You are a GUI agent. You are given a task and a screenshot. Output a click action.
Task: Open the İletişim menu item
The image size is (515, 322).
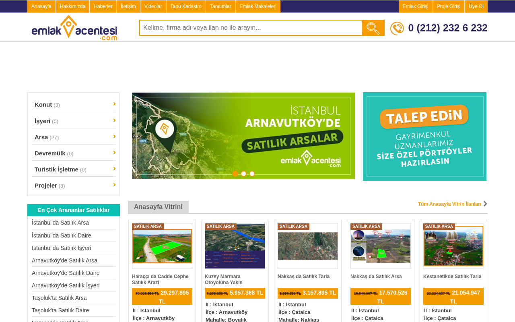(128, 6)
